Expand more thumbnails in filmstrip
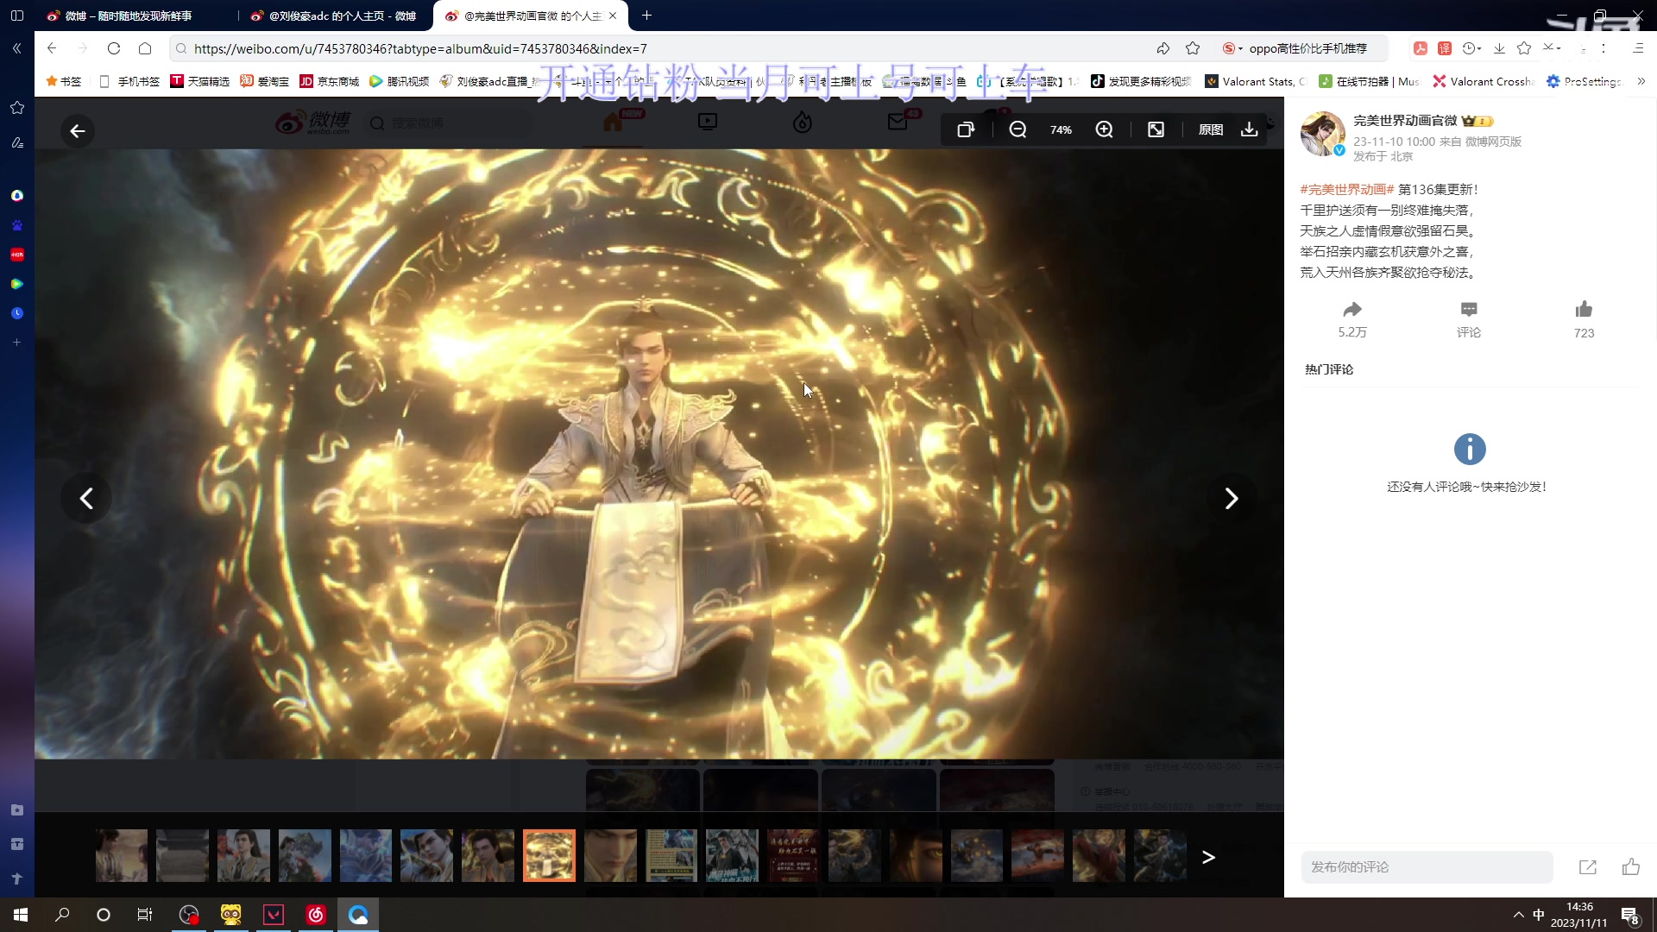1657x932 pixels. tap(1208, 857)
